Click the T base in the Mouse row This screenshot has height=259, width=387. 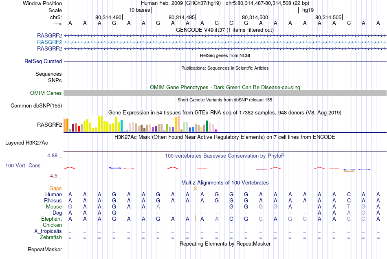[349, 207]
